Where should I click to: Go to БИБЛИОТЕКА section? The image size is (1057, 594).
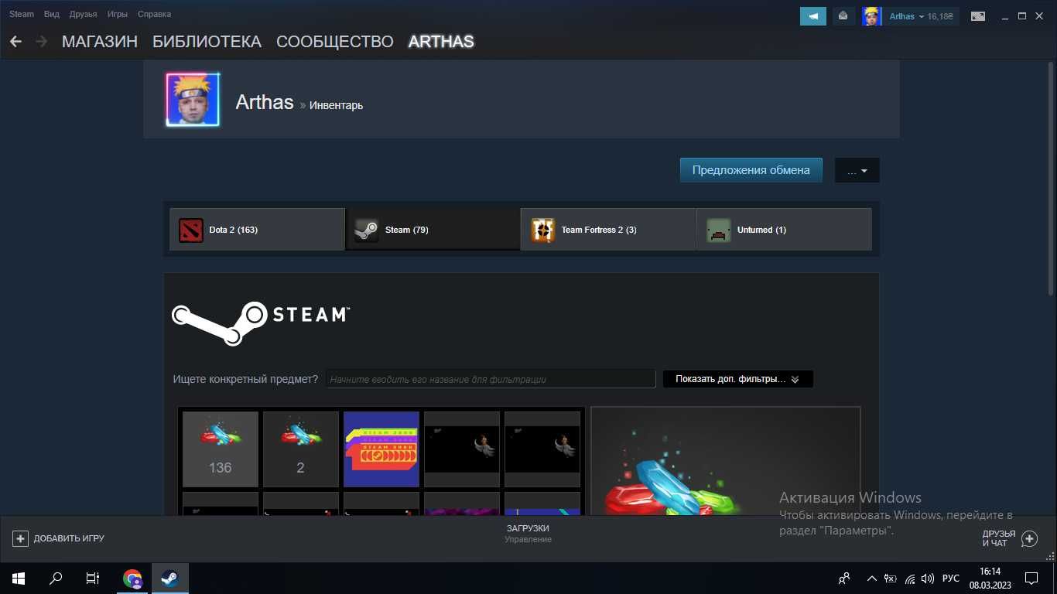(207, 42)
